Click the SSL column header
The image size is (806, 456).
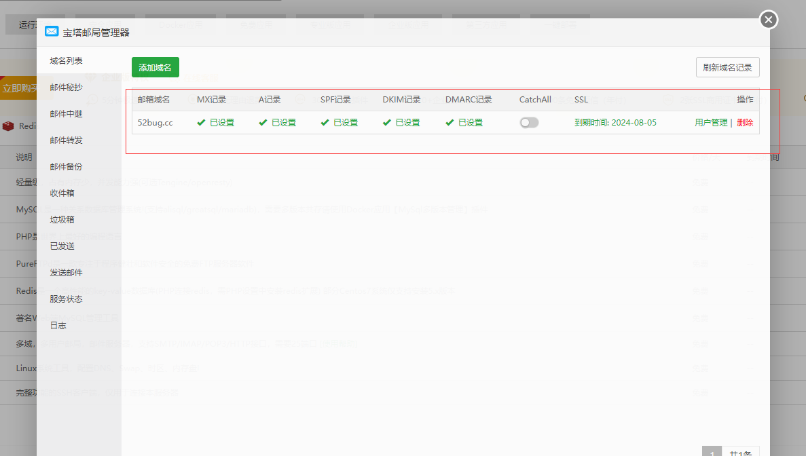581,100
